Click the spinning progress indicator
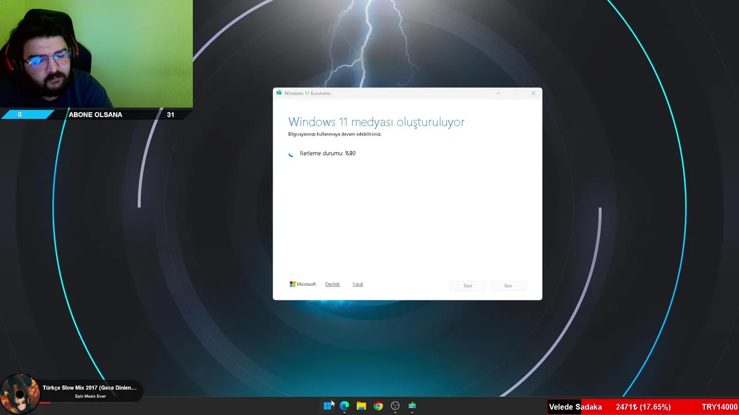Viewport: 739px width, 415px height. pos(291,154)
